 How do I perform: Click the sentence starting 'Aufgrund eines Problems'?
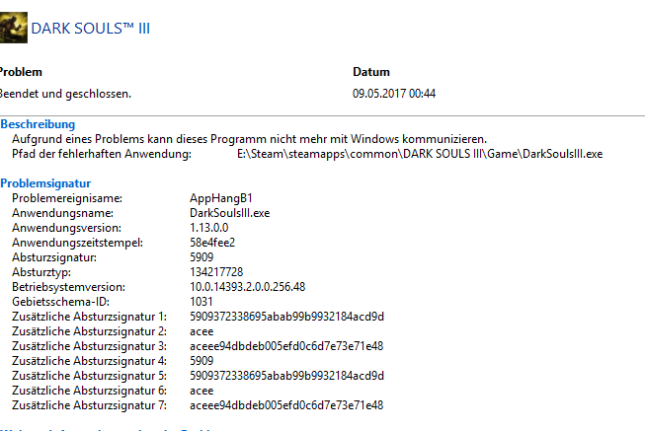tap(249, 139)
